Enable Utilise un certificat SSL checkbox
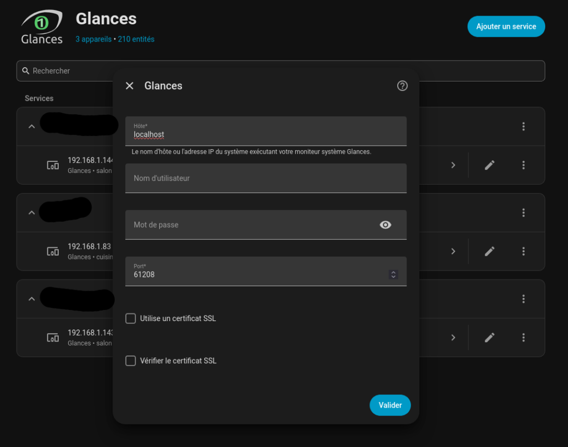568x447 pixels. coord(130,318)
